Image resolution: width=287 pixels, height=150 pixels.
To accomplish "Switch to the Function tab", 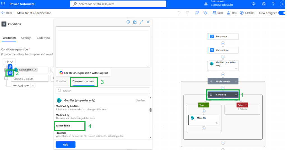I will (62, 81).
